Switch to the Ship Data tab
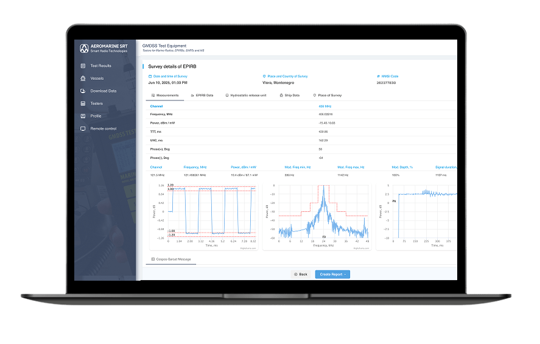Image resolution: width=540 pixels, height=344 pixels. (290, 96)
